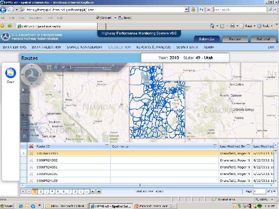Click the Page number input field

(x=259, y=192)
